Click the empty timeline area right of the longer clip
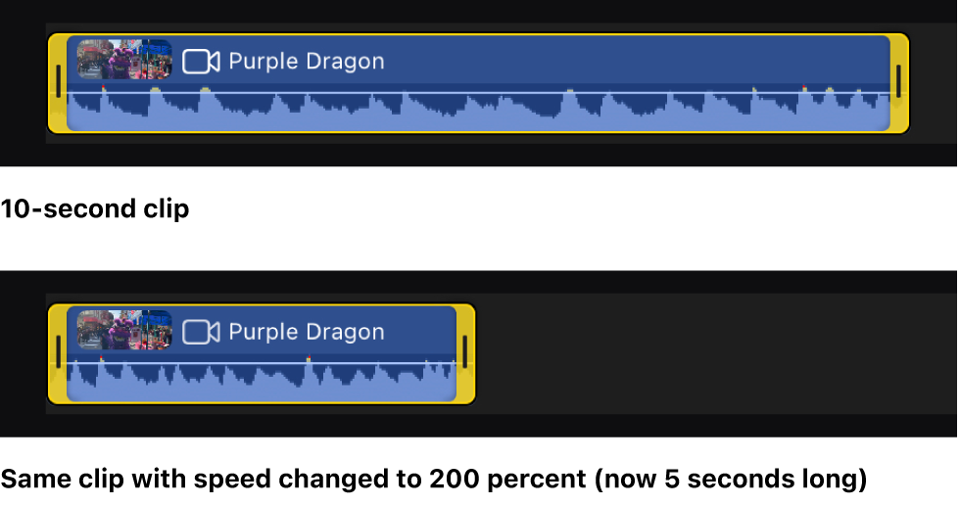 934,82
